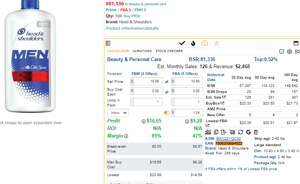This screenshot has width=300, height=184.
Task: Click the flame hot-product icon
Action: click(193, 43)
